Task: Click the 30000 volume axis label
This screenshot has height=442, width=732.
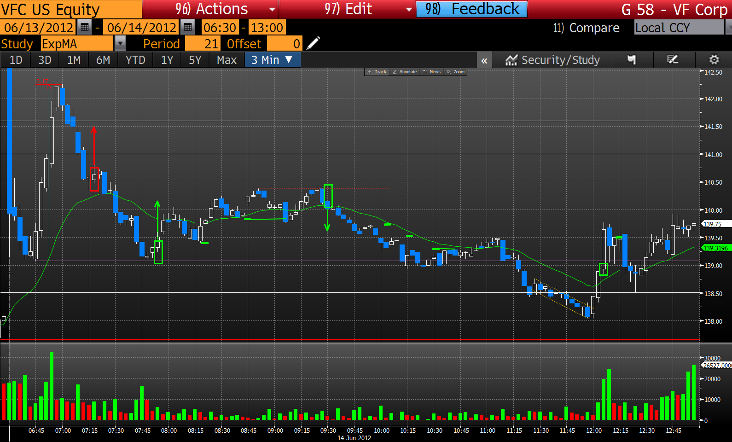Action: point(712,358)
